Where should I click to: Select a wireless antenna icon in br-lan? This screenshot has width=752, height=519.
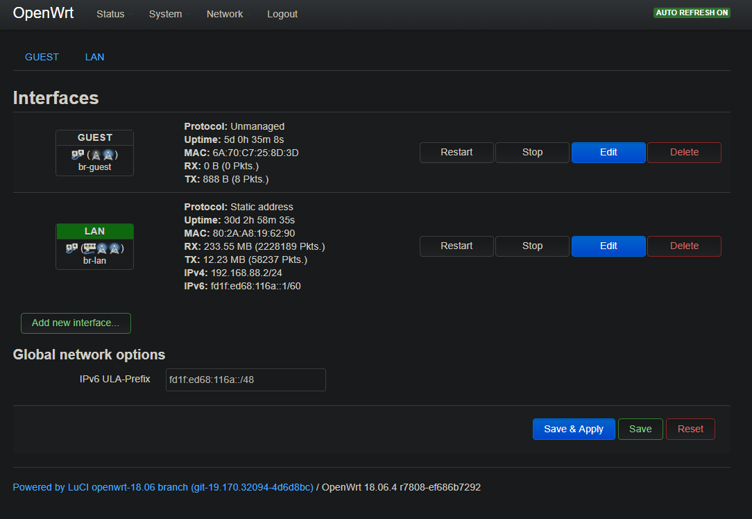coord(102,248)
